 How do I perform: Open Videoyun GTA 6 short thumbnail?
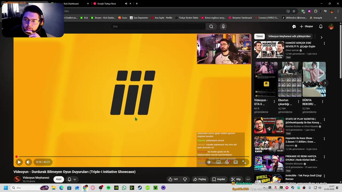click(266, 79)
